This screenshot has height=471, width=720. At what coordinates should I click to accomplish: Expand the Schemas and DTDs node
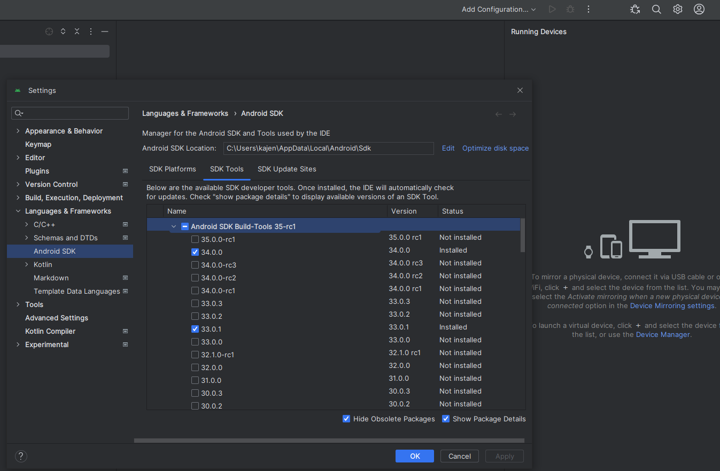click(x=27, y=238)
